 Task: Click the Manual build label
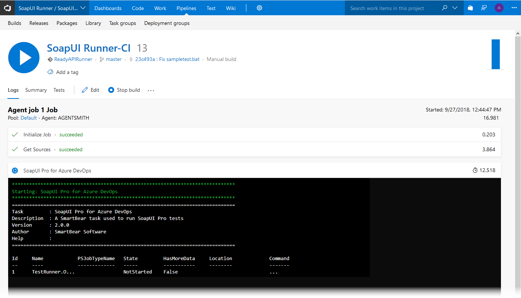coord(221,59)
